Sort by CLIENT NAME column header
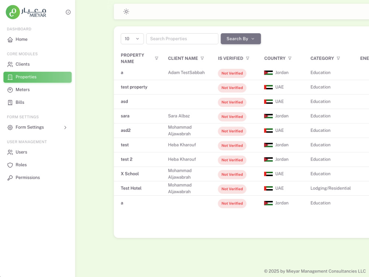The image size is (369, 277). click(x=183, y=58)
